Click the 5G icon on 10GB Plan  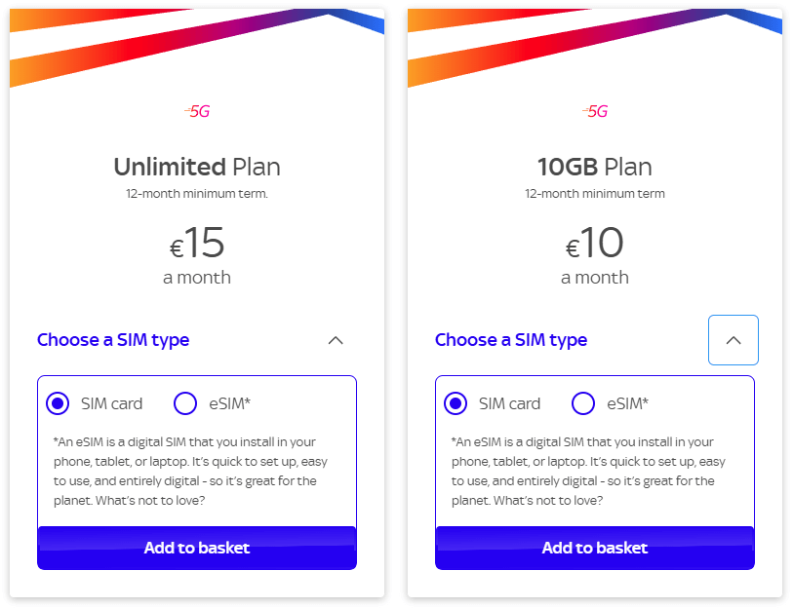point(595,111)
